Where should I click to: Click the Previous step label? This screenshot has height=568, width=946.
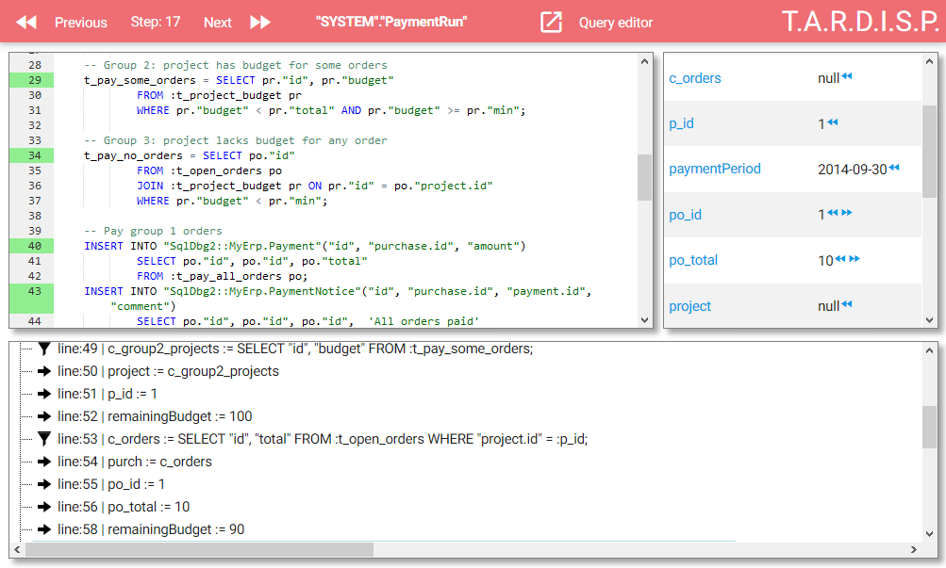coord(81,23)
